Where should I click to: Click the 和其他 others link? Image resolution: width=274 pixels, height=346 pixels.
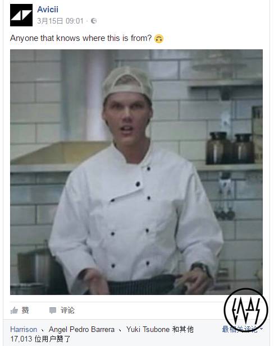click(x=182, y=329)
